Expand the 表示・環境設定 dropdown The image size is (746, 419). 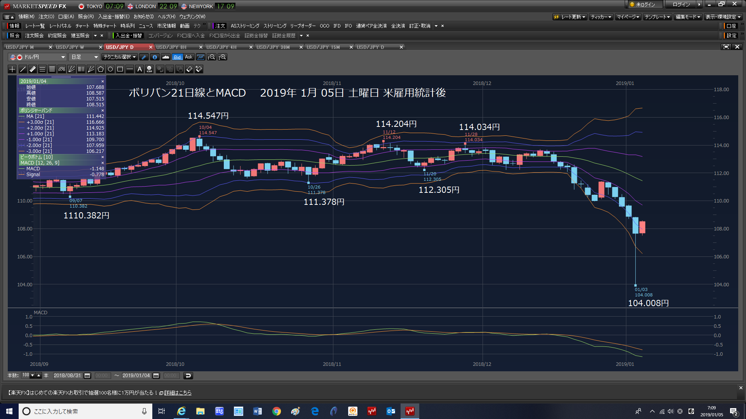click(723, 17)
